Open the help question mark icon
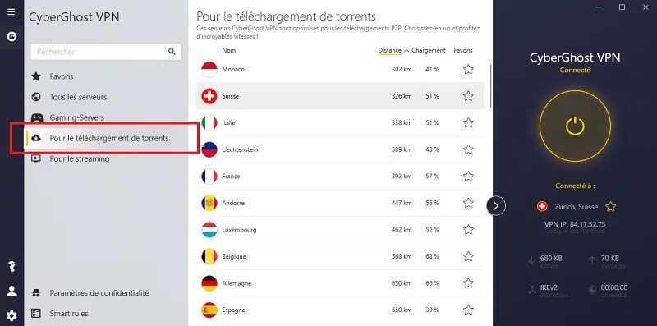 click(x=11, y=267)
